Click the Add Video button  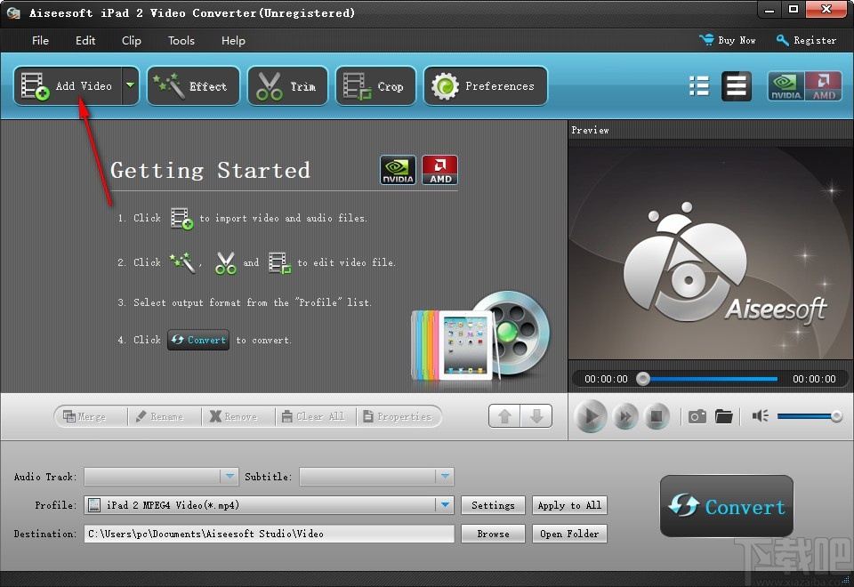(68, 86)
